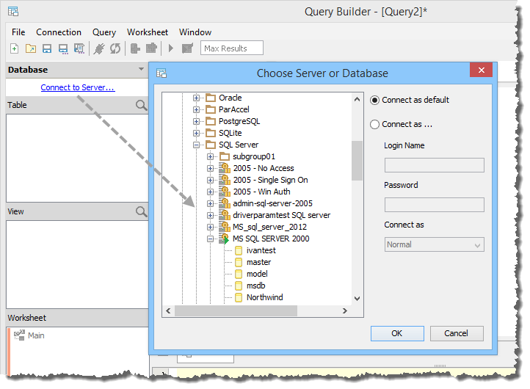This screenshot has width=530, height=389.
Task: Click the Add single block toolbar icon
Action: pos(135,48)
